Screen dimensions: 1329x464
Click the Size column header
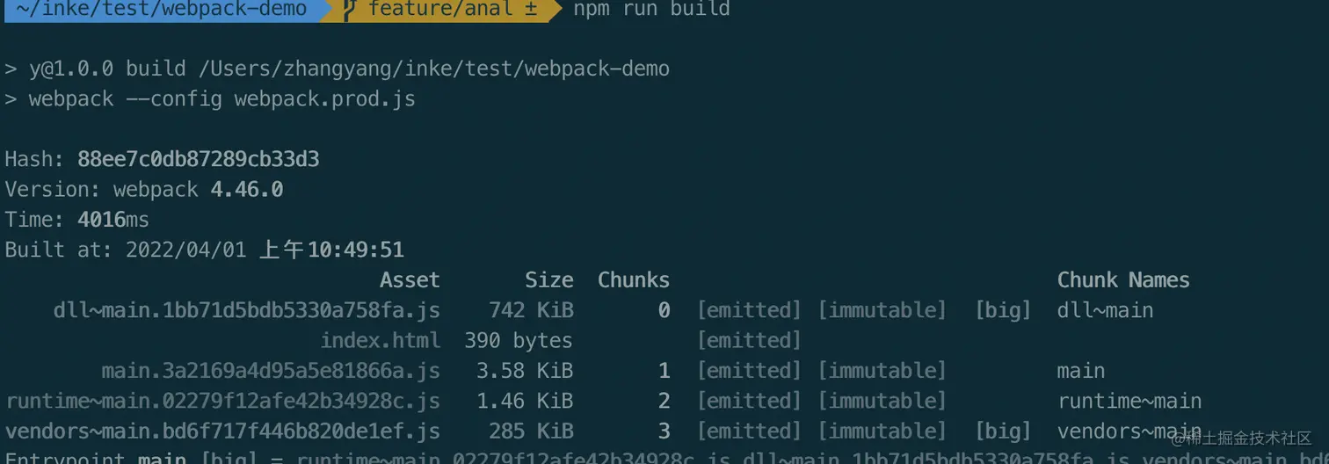(x=548, y=280)
